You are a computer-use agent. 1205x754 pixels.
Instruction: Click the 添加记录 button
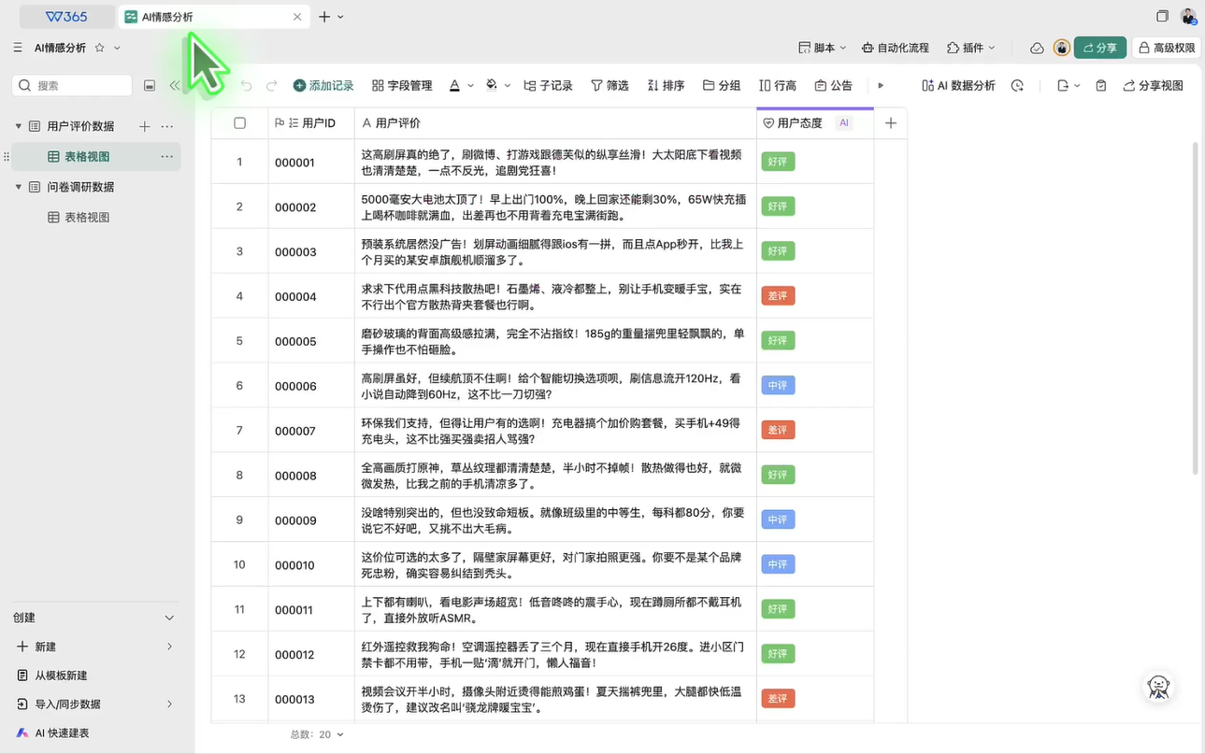tap(323, 86)
